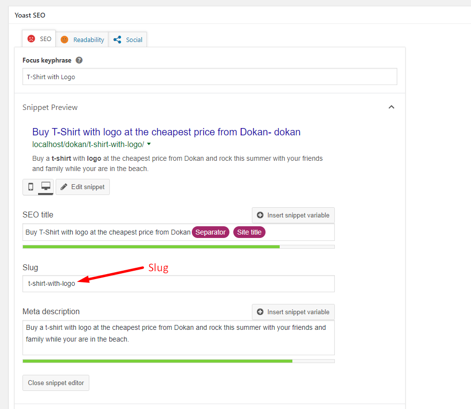Switch snippet preview to desktop view
471x409 pixels.
[x=46, y=186]
